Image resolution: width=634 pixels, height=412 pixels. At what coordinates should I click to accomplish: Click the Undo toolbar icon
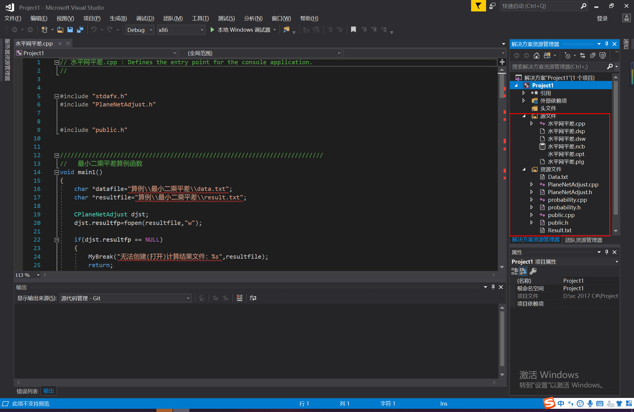coord(94,30)
